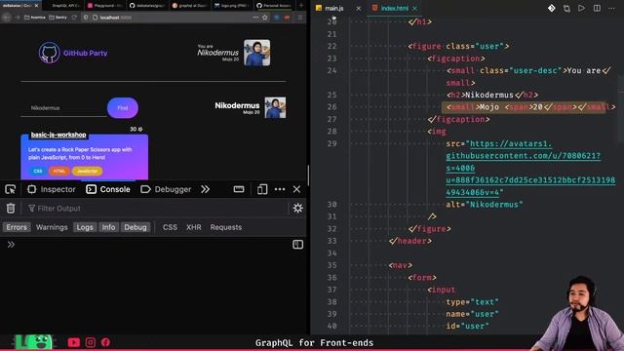Click the source control diamond icon in editor

point(552,8)
